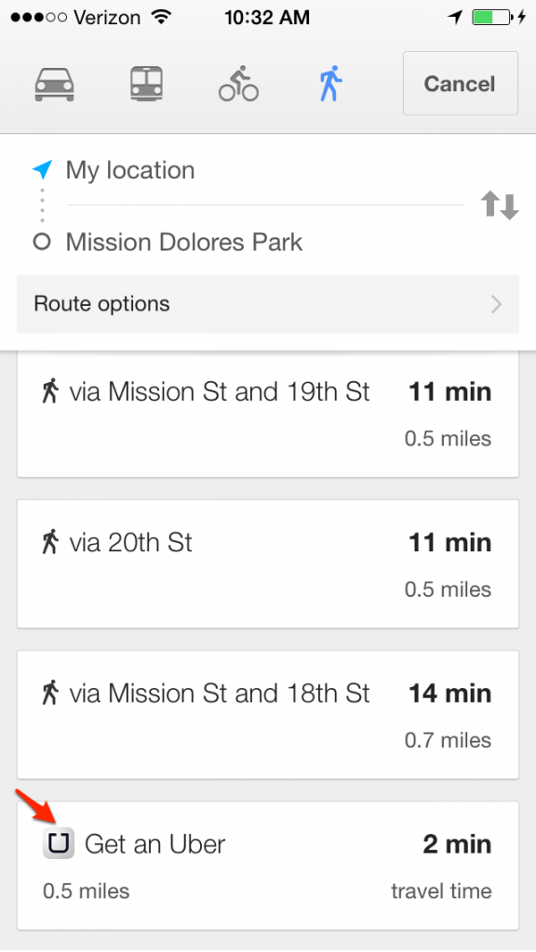
Task: Choose route via Mission St and 19th St
Action: [268, 414]
